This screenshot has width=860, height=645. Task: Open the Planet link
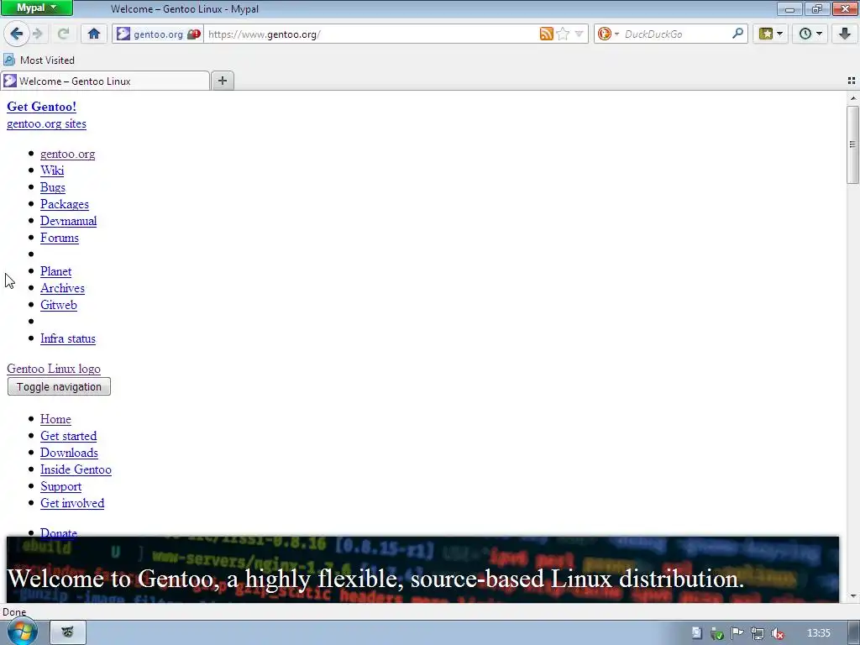tap(56, 271)
